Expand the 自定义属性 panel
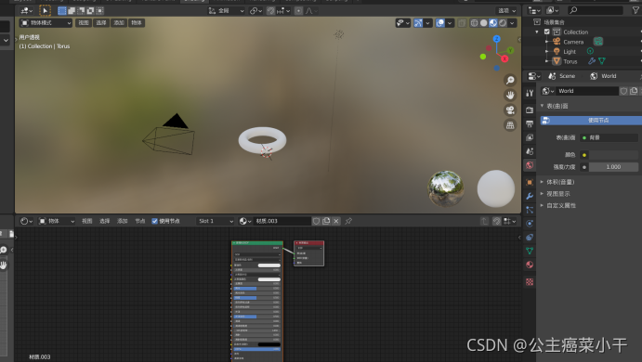 point(561,205)
